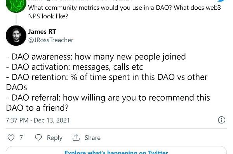
Task: Click the DAO awareness line of the tweet
Action: point(96,57)
